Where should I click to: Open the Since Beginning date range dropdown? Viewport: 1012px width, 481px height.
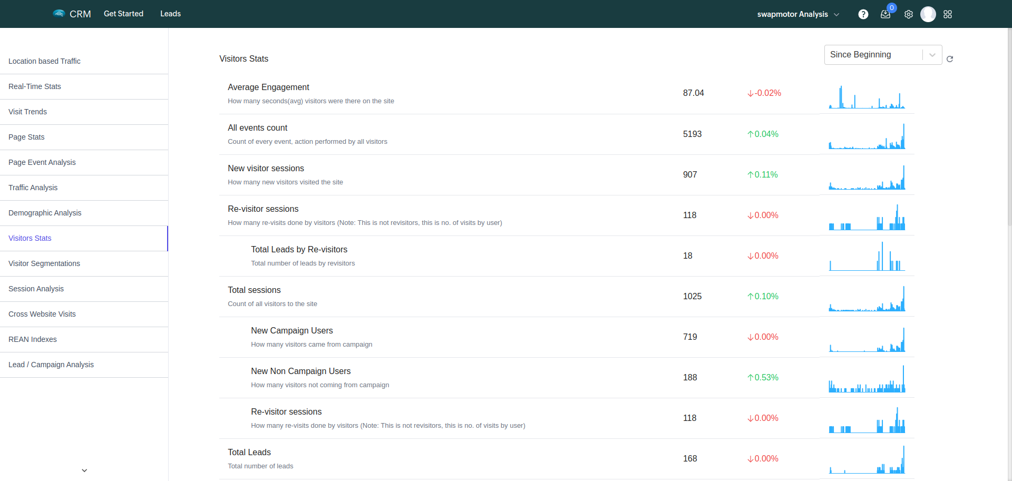[x=883, y=55]
